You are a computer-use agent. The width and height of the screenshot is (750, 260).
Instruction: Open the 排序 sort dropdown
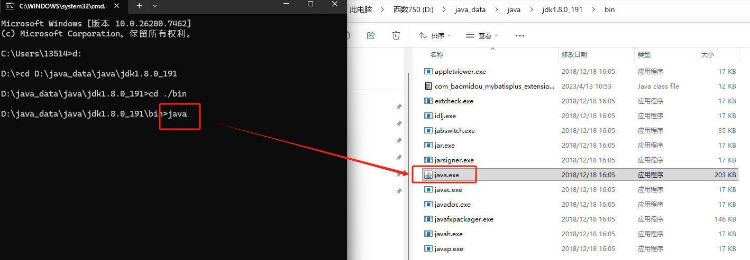(x=435, y=35)
